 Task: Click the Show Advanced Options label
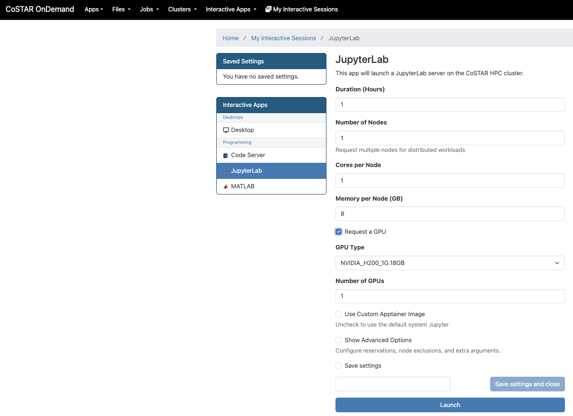click(x=378, y=340)
